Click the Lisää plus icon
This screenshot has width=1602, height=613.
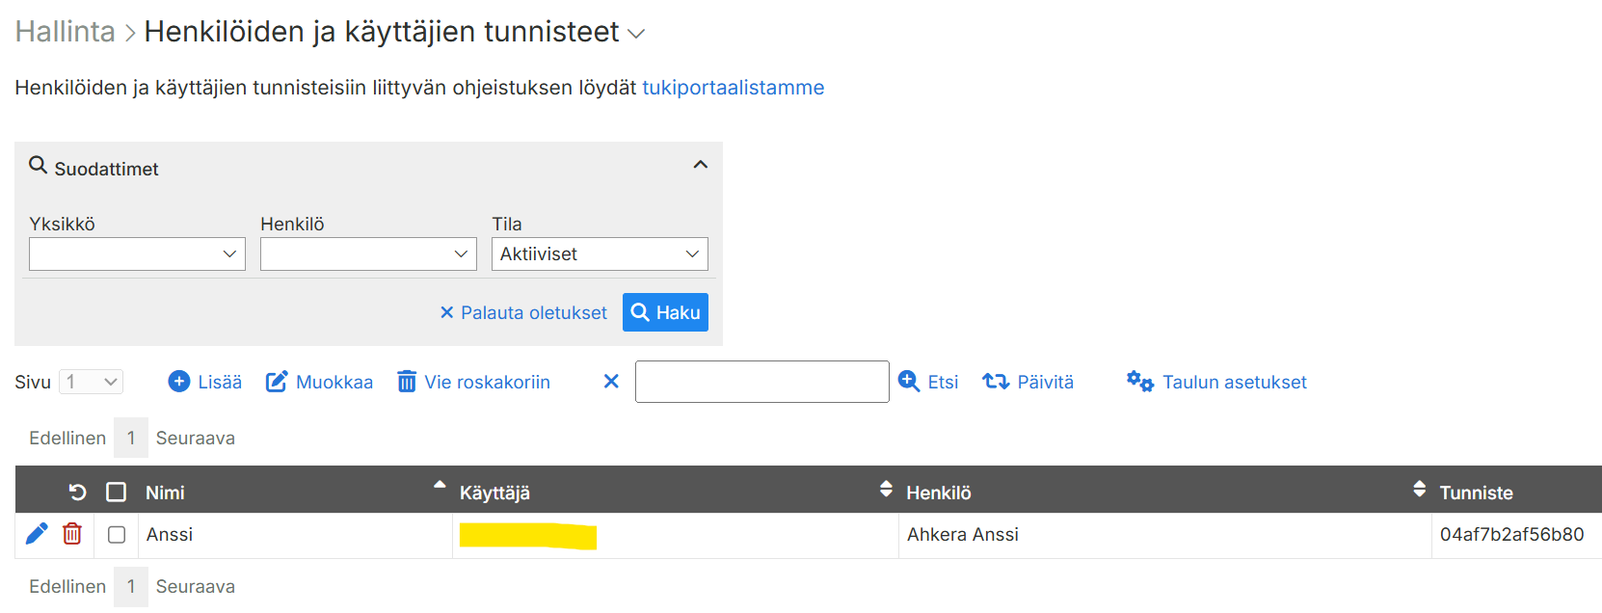pos(179,382)
